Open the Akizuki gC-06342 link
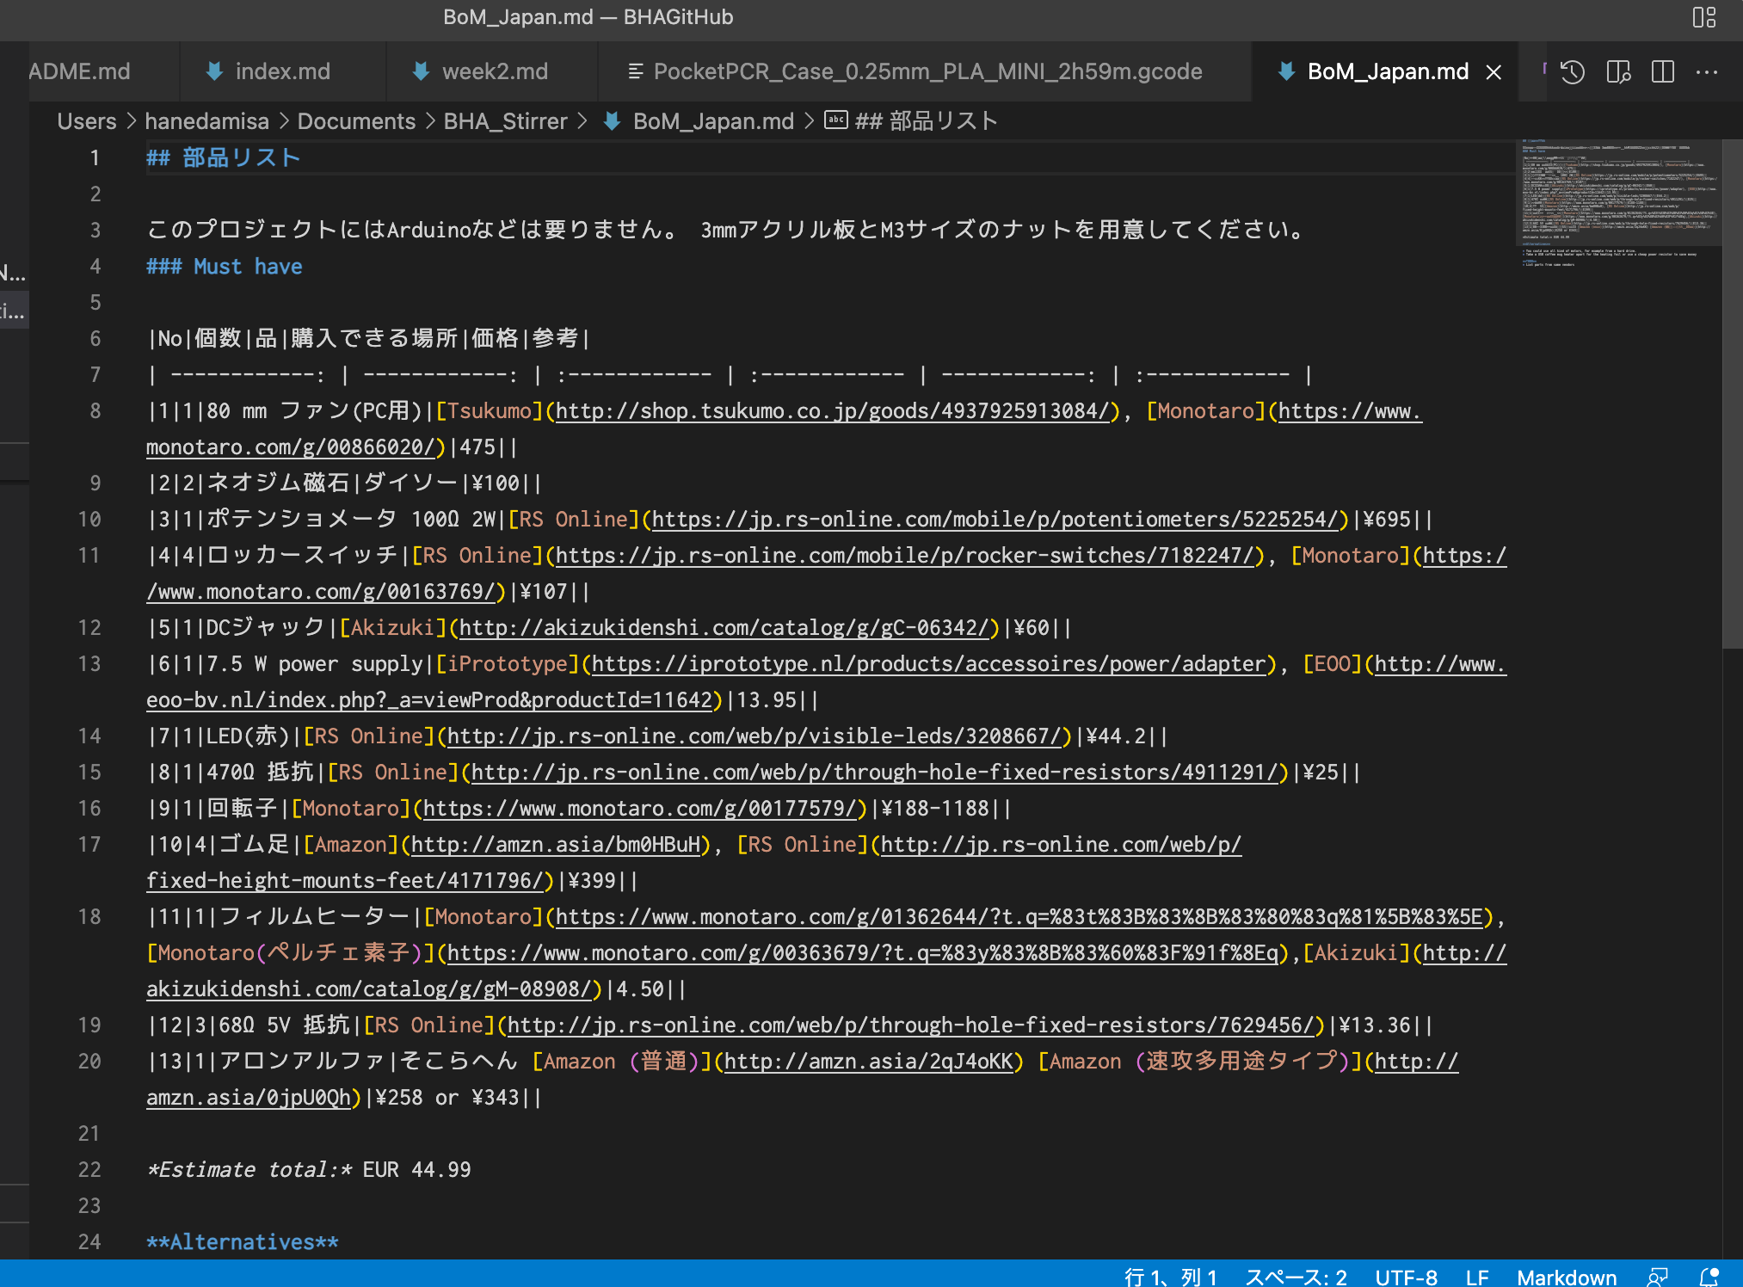 (x=724, y=628)
